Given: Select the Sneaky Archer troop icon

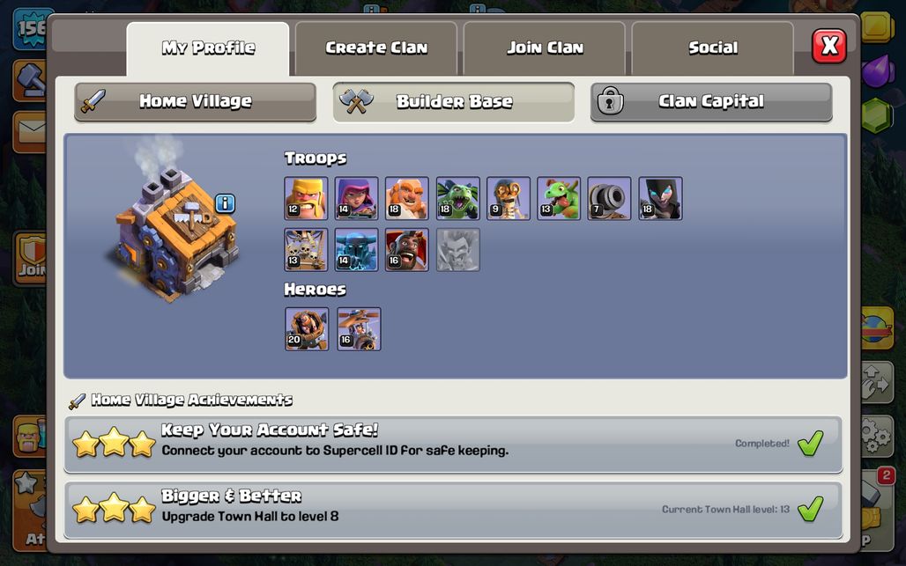Looking at the screenshot, I should [357, 198].
